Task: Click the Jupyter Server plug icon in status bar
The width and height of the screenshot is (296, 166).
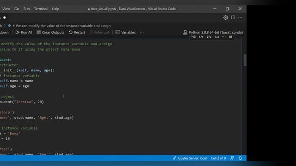Action: point(174,158)
